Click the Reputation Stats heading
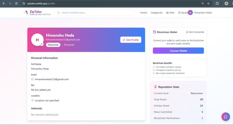 pos(169,87)
